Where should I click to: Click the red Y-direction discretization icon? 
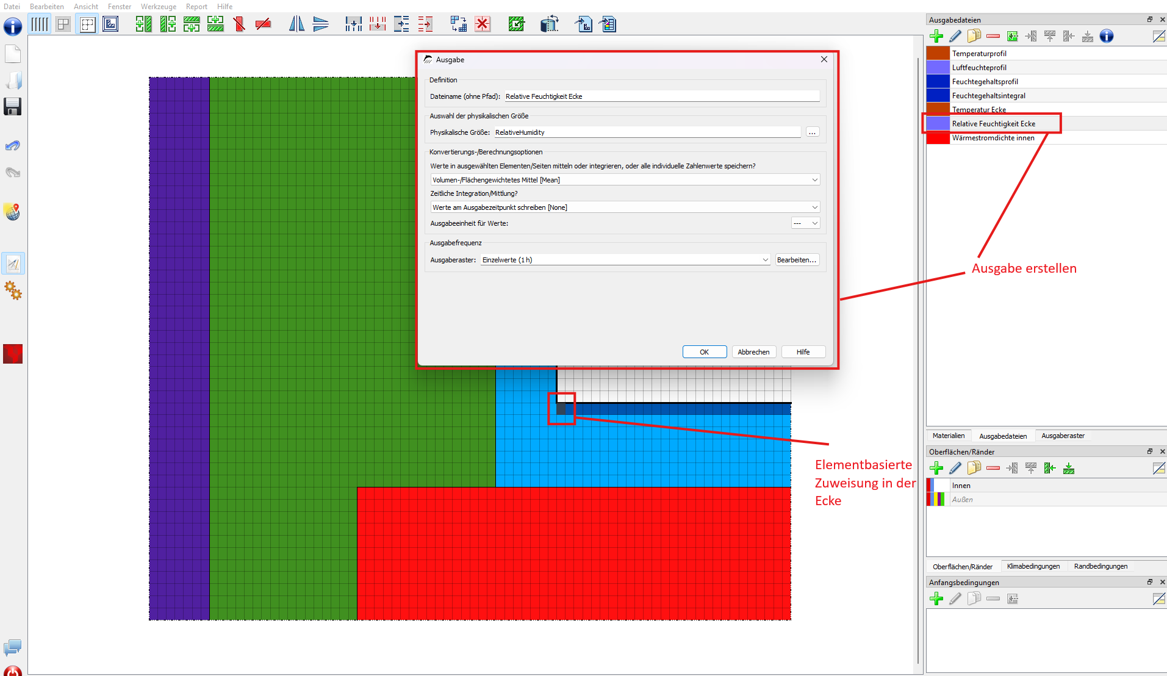[x=378, y=24]
